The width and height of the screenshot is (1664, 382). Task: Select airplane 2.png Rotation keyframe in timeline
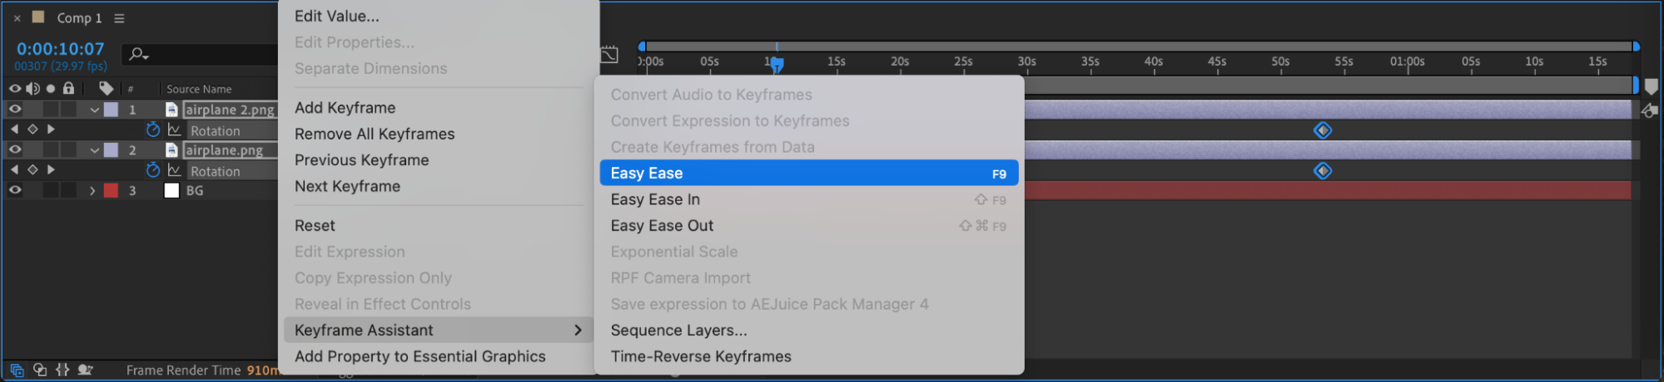click(x=1323, y=130)
